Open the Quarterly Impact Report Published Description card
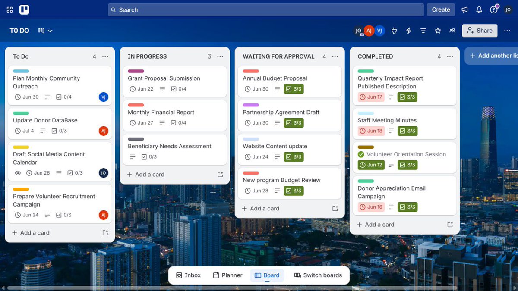 coord(404,86)
